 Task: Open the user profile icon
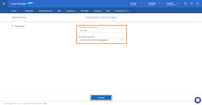198,4
